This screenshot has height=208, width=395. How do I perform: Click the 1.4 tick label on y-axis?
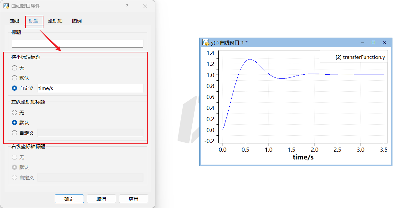click(210, 53)
